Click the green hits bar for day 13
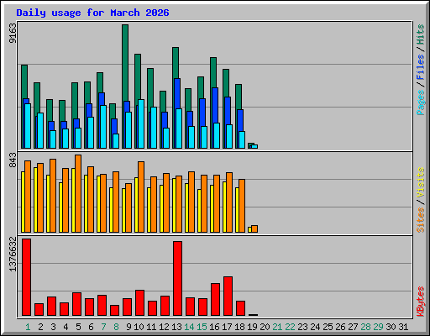Viewport: 430px width, 336px height. [x=176, y=63]
